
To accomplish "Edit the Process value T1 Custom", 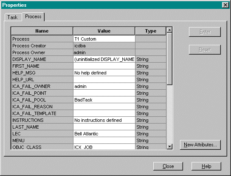I will click(104, 39).
